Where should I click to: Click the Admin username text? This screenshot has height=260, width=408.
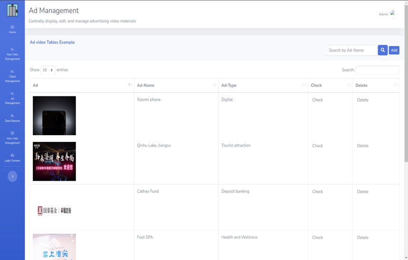383,14
